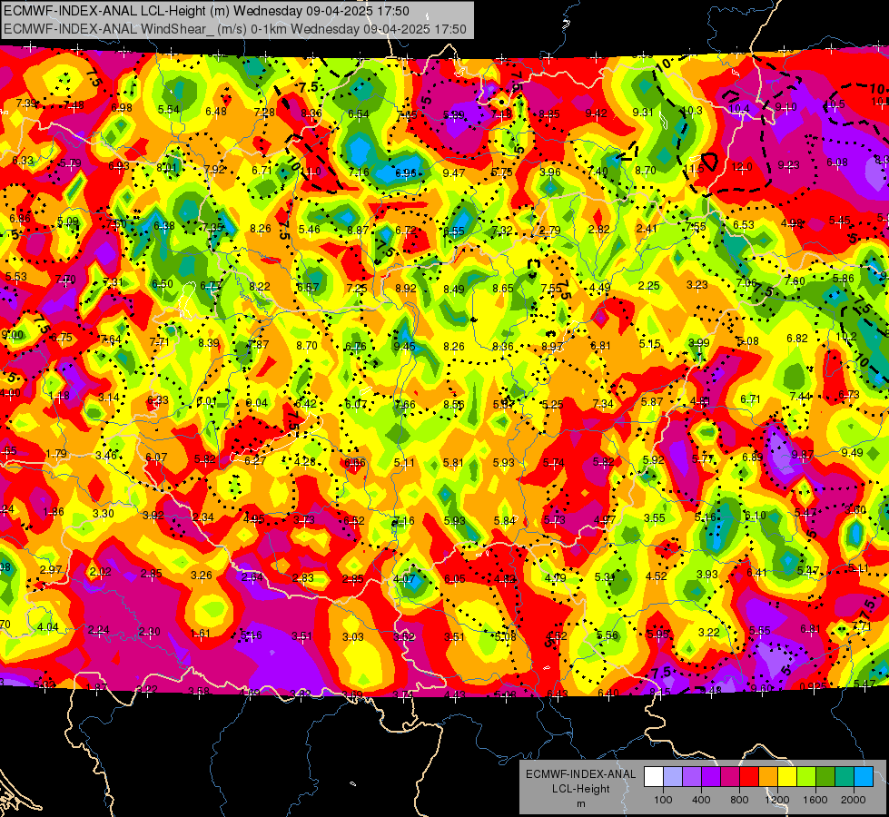
Task: Click the 3.03 wind shear value
Action: tap(352, 636)
